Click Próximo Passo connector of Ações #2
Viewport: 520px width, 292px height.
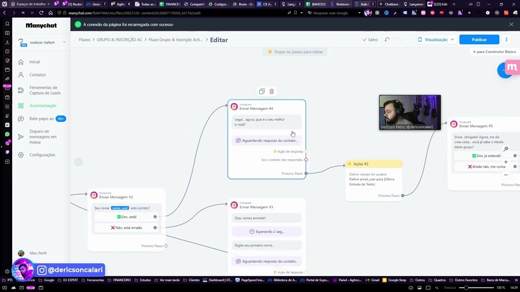403,196
